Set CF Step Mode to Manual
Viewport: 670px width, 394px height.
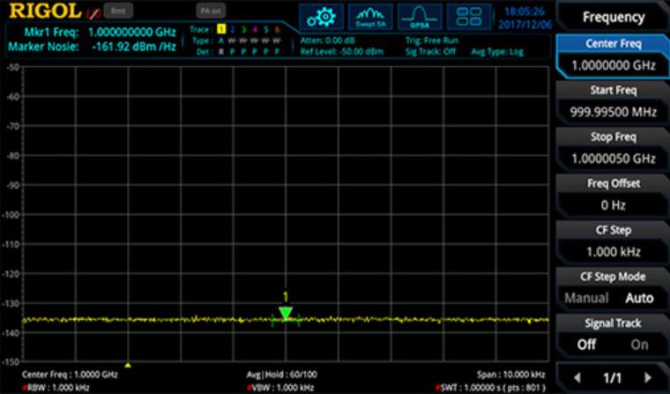point(586,298)
